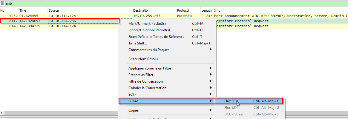Click the BROWSER protocol cell

[x=184, y=16]
